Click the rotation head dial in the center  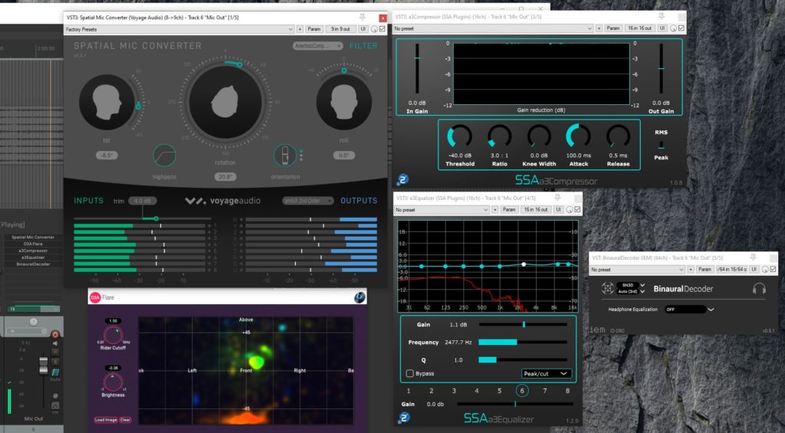[x=225, y=102]
